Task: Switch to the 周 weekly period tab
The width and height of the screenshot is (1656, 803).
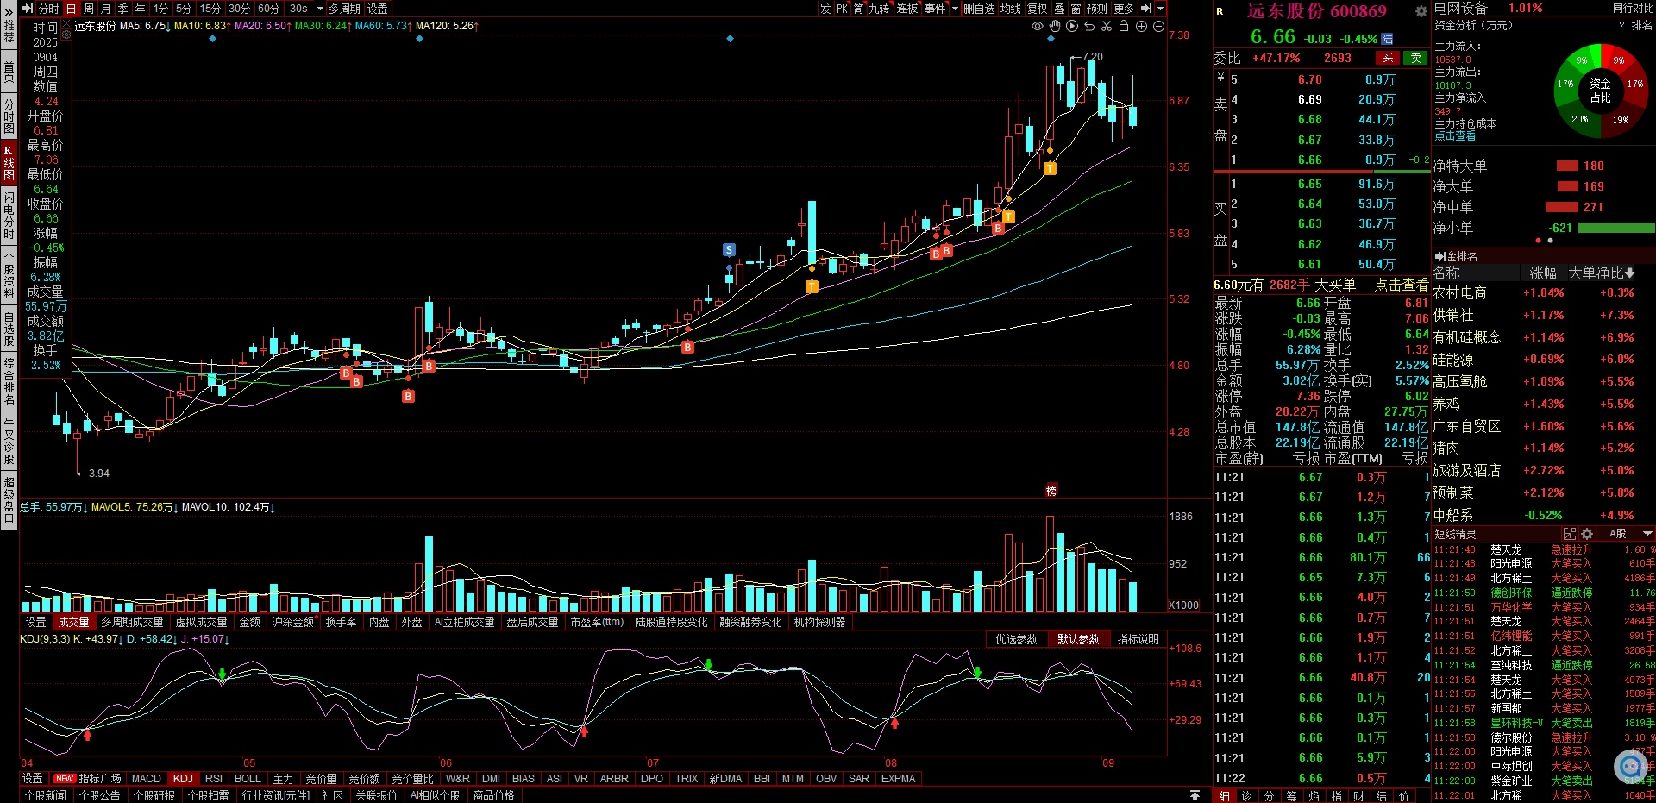Action: pos(88,9)
